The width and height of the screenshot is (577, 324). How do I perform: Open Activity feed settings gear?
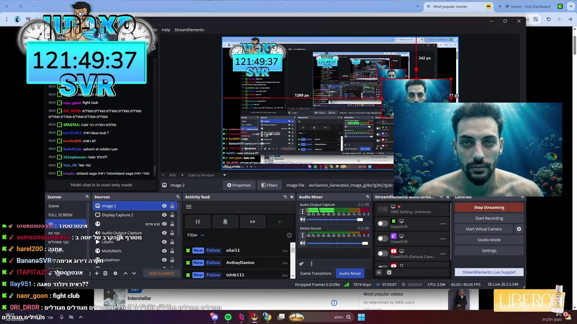289,235
